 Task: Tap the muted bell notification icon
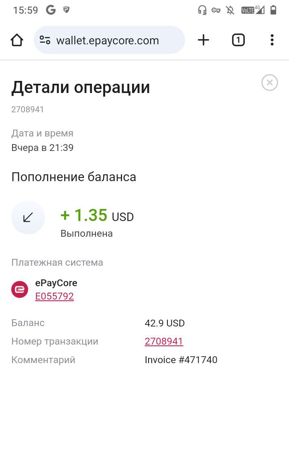click(x=230, y=10)
